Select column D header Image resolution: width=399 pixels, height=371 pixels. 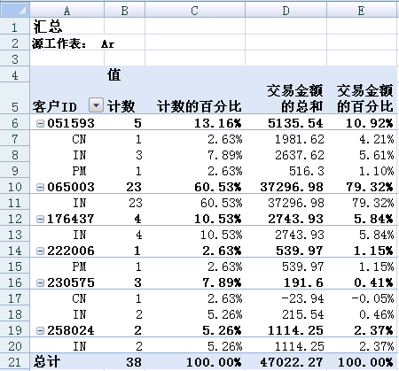[x=286, y=11]
